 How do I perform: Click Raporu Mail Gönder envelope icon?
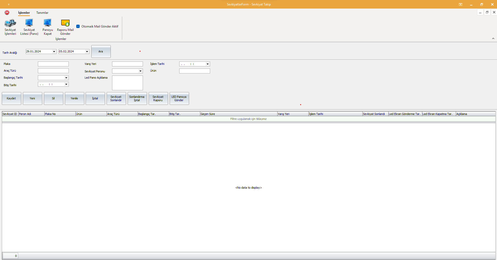[65, 23]
